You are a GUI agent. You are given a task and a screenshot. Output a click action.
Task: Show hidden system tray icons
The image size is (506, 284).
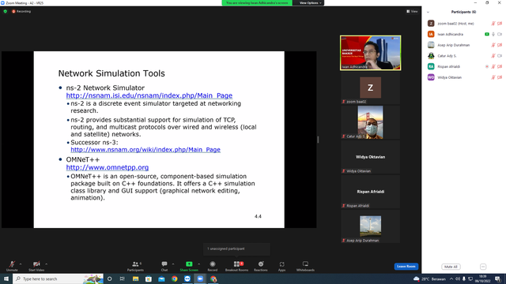[451, 278]
